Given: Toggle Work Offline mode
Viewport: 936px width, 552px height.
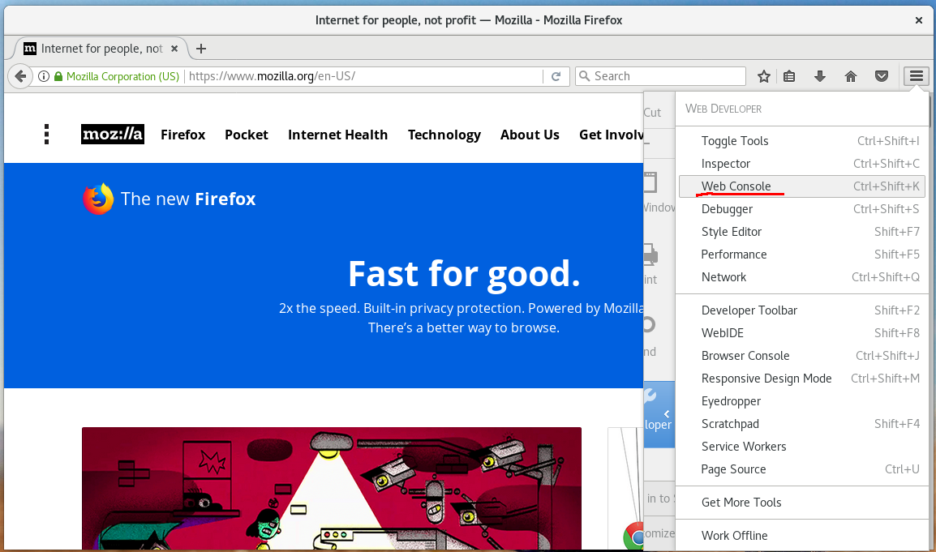Looking at the screenshot, I should (734, 536).
